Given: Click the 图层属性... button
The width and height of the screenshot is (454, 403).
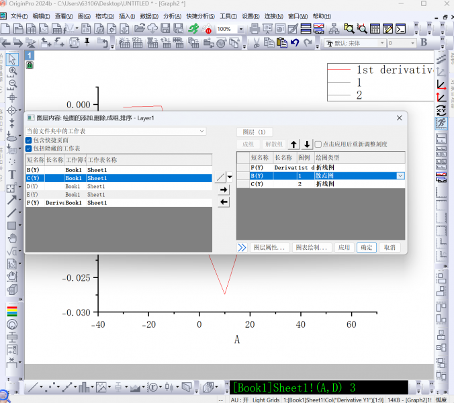Looking at the screenshot, I should [269, 248].
